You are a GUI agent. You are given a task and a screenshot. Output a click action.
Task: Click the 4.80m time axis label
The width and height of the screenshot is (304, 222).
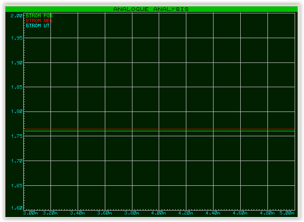point(267,213)
